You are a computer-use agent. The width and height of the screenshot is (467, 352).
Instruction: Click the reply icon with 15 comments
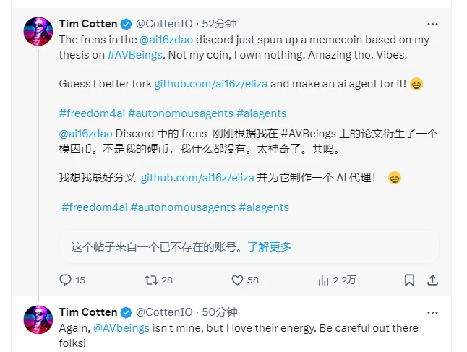point(65,280)
